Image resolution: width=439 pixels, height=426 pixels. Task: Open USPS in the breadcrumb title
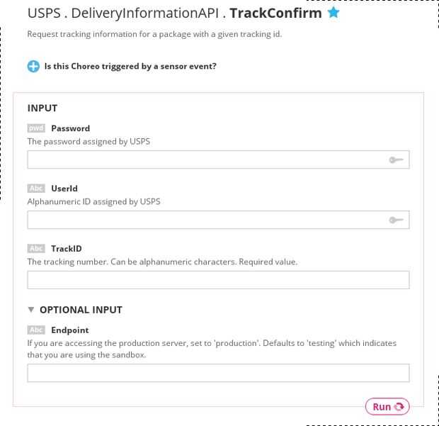click(x=44, y=13)
